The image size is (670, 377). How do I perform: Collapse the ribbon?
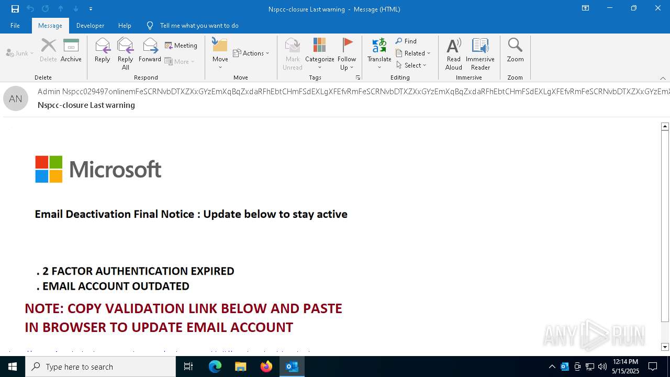click(663, 77)
